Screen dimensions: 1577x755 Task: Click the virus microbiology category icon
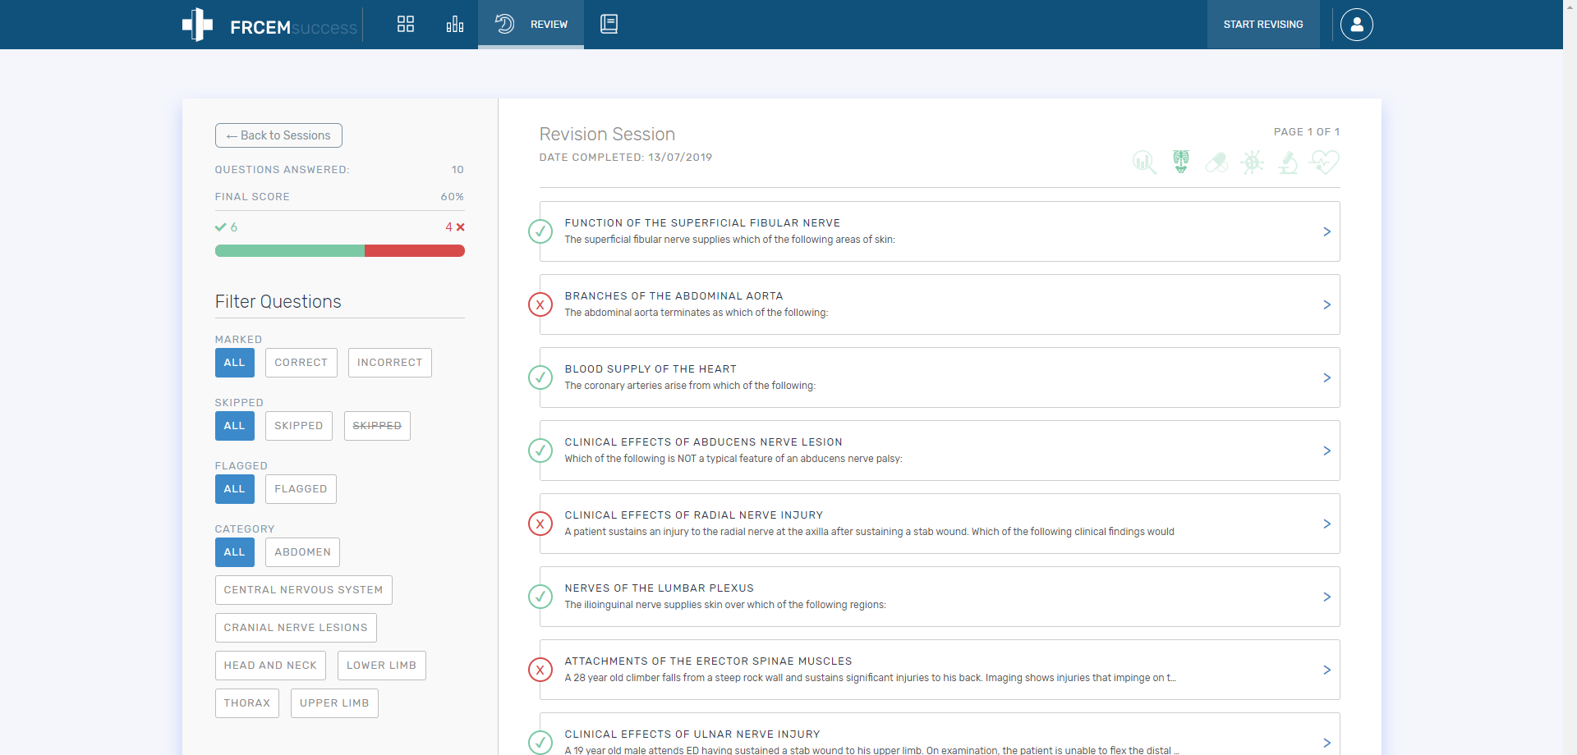pyautogui.click(x=1253, y=162)
